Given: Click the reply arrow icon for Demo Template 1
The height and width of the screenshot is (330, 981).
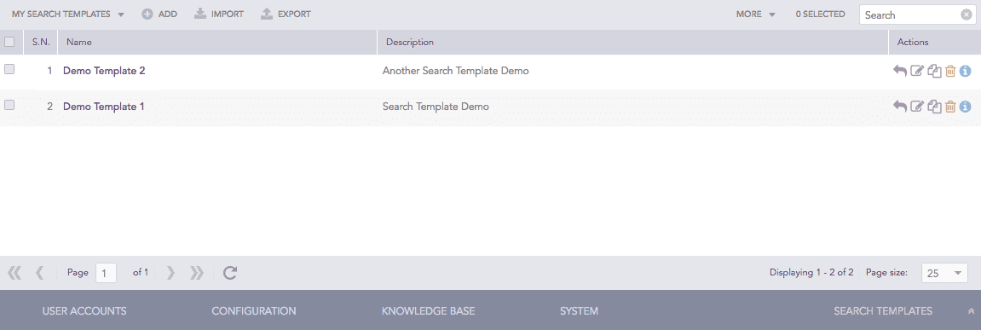Looking at the screenshot, I should tap(900, 107).
